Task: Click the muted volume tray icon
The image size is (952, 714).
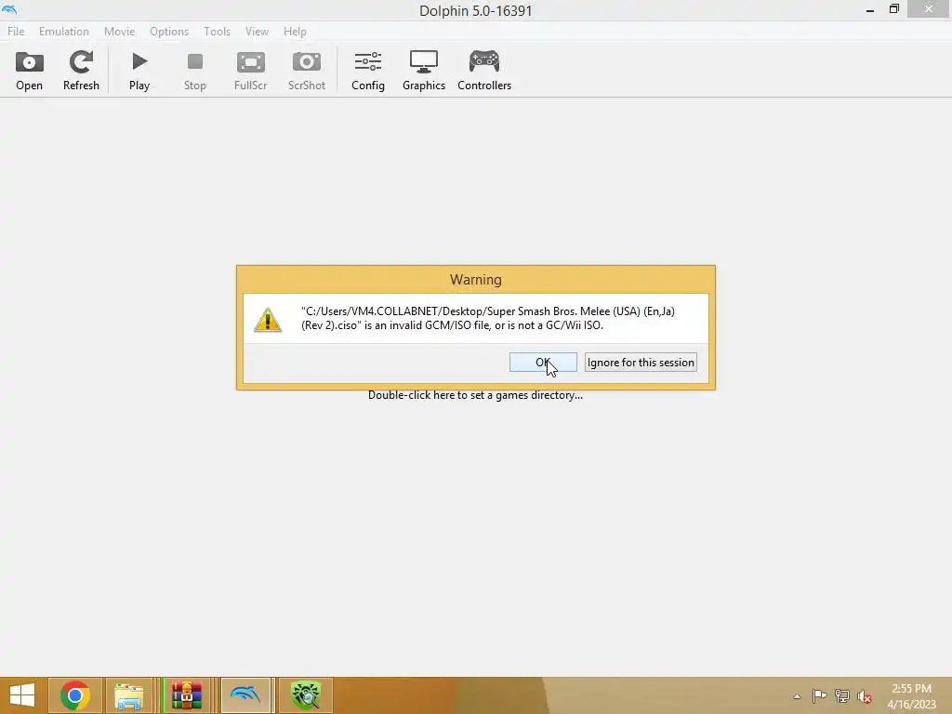Action: point(864,696)
